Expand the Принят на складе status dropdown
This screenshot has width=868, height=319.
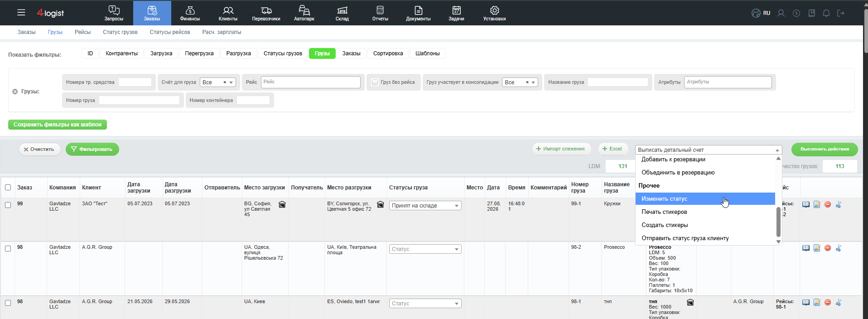(425, 206)
